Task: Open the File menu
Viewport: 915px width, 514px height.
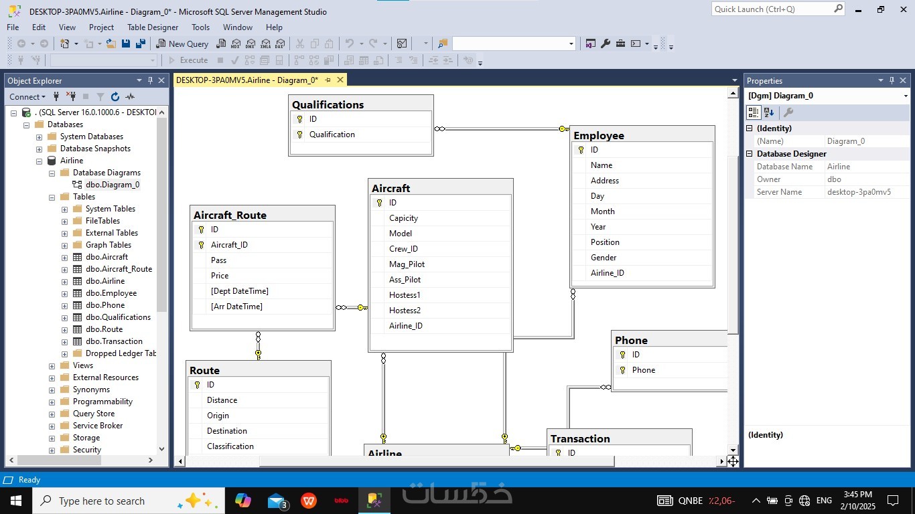Action: tap(13, 27)
